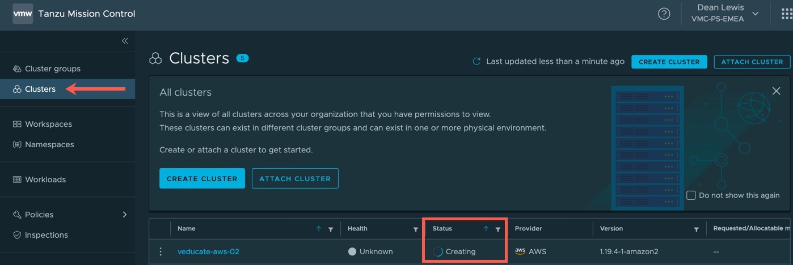Click the Clusters count badge
This screenshot has width=793, height=265.
tap(242, 58)
